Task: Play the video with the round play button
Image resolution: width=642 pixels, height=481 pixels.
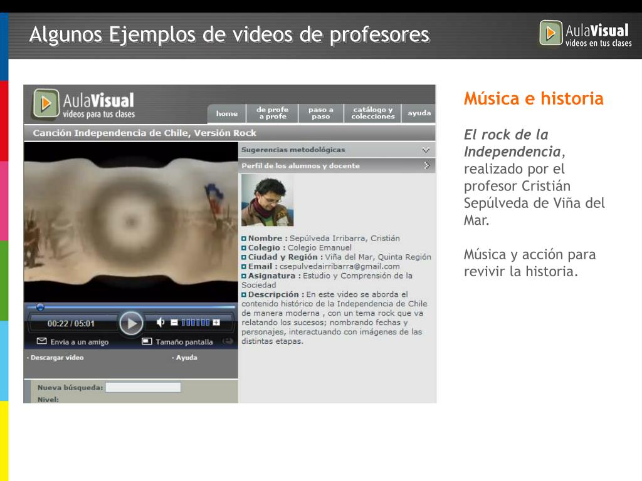Action: click(x=131, y=323)
